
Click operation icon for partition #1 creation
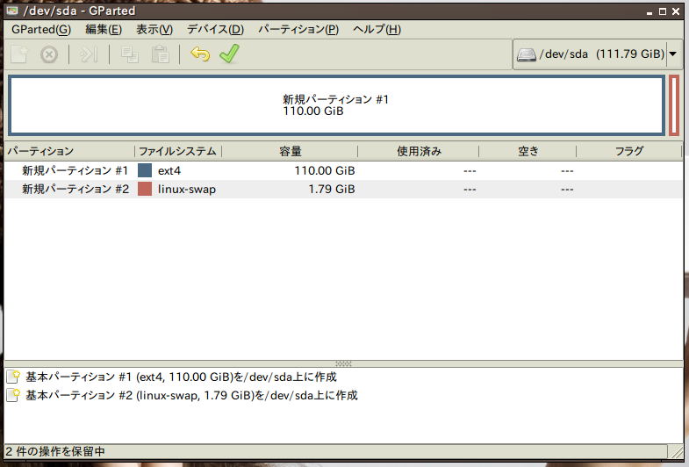pos(14,377)
